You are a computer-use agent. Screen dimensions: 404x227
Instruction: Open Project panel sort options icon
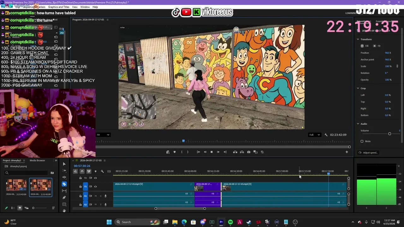point(53,208)
